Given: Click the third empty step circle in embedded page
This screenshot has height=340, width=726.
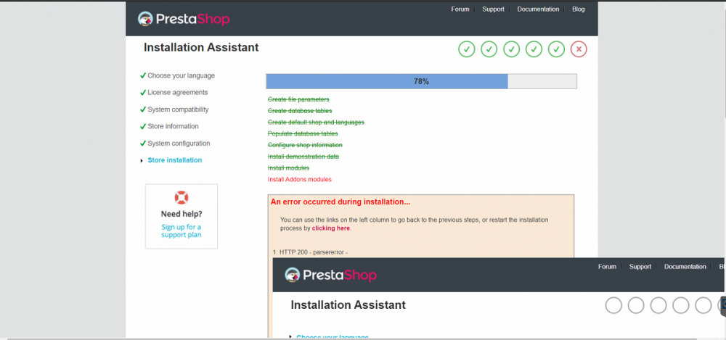Looking at the screenshot, I should [658, 305].
